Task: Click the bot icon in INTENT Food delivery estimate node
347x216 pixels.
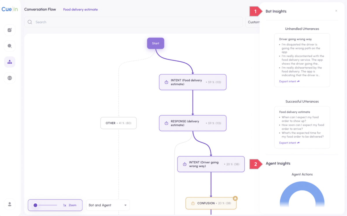Action: pos(166,82)
